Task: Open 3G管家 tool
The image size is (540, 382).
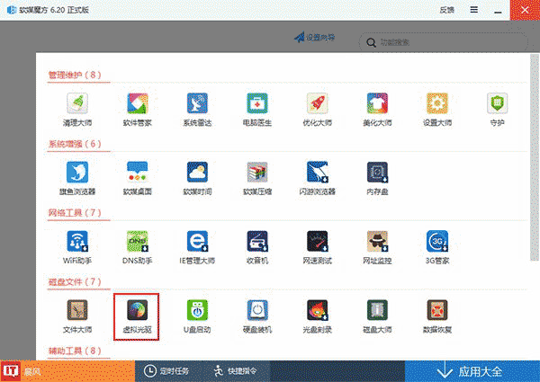Action: click(437, 247)
